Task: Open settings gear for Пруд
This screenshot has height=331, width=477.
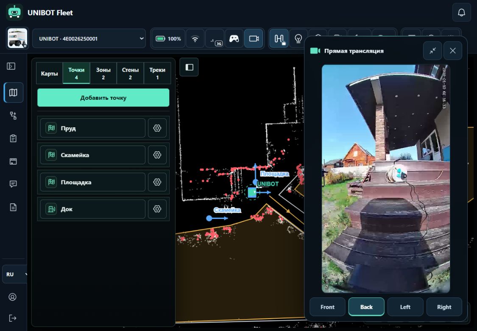Action: point(157,128)
